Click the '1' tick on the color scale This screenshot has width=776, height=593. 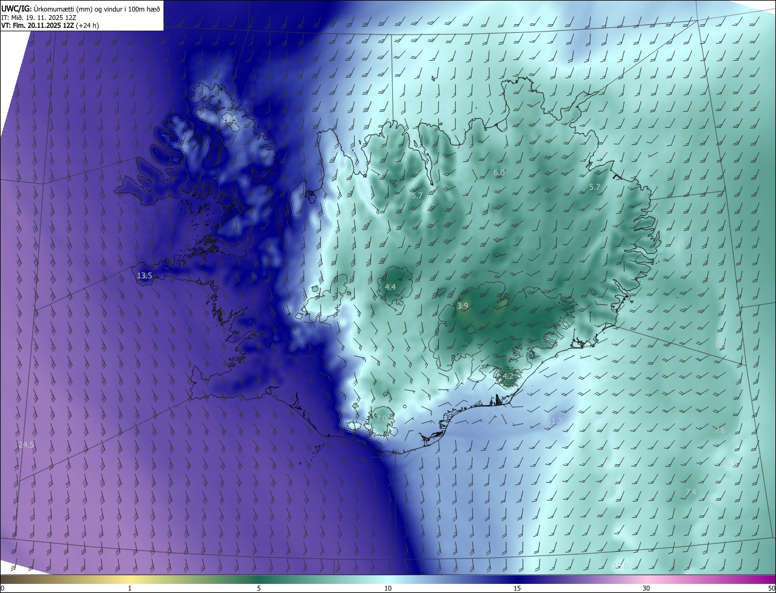click(130, 588)
